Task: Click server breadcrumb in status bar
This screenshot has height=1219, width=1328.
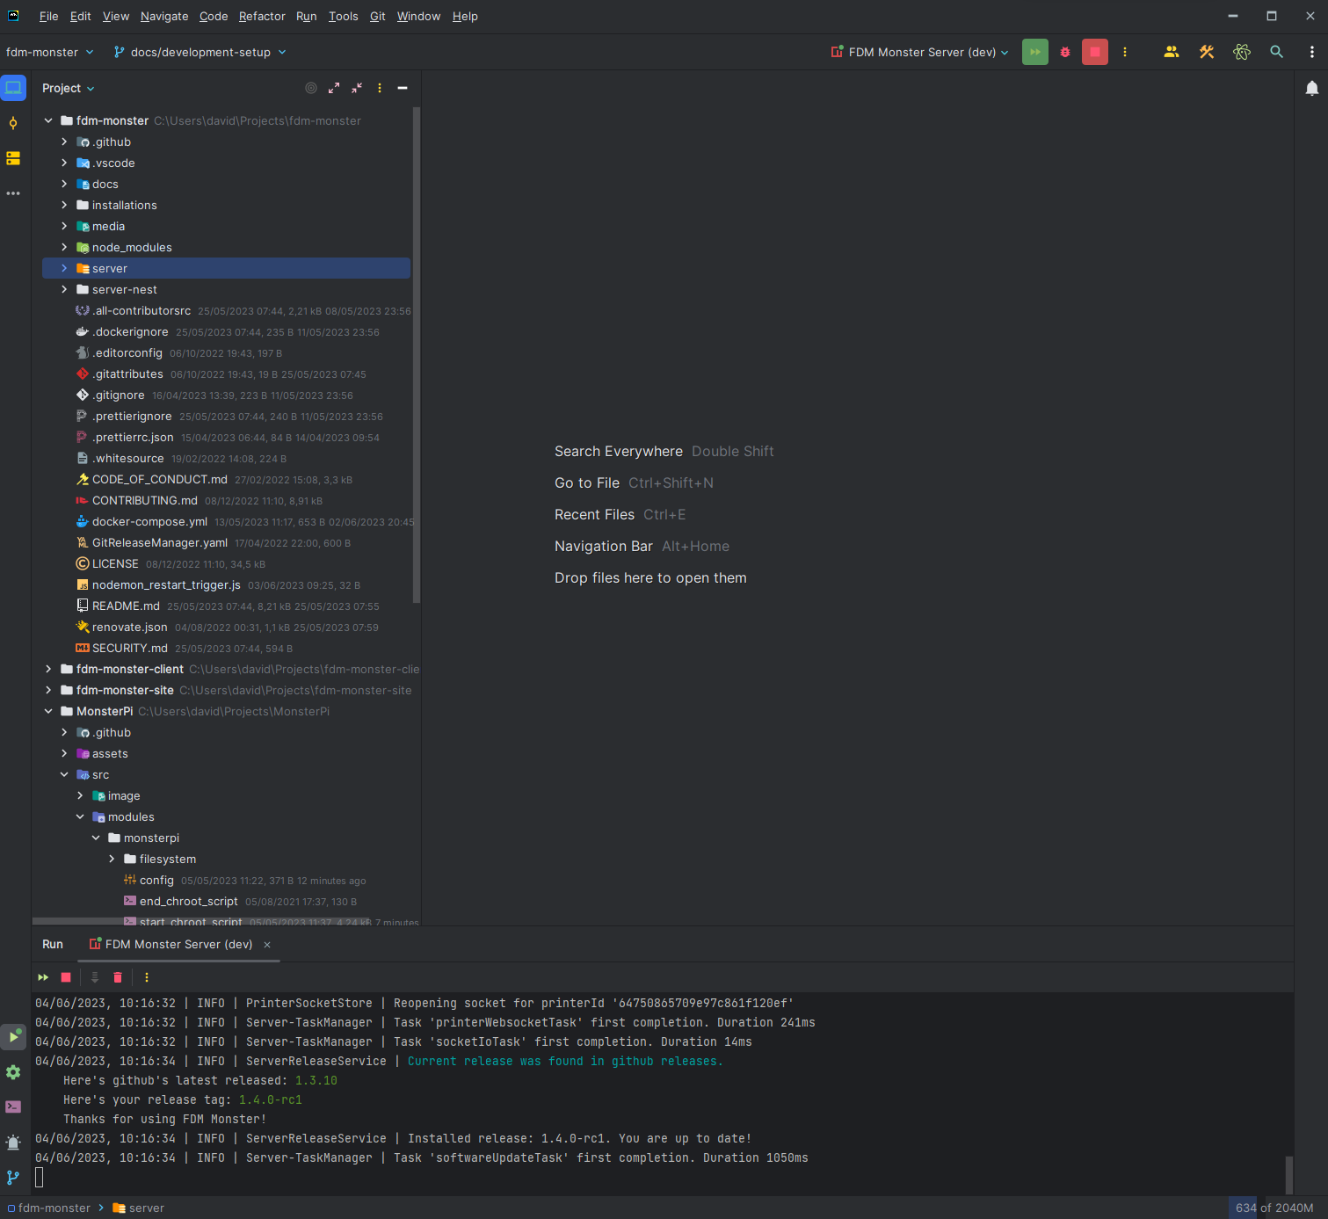Action: tap(139, 1208)
